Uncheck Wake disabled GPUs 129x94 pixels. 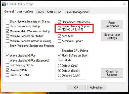click(x=7, y=55)
